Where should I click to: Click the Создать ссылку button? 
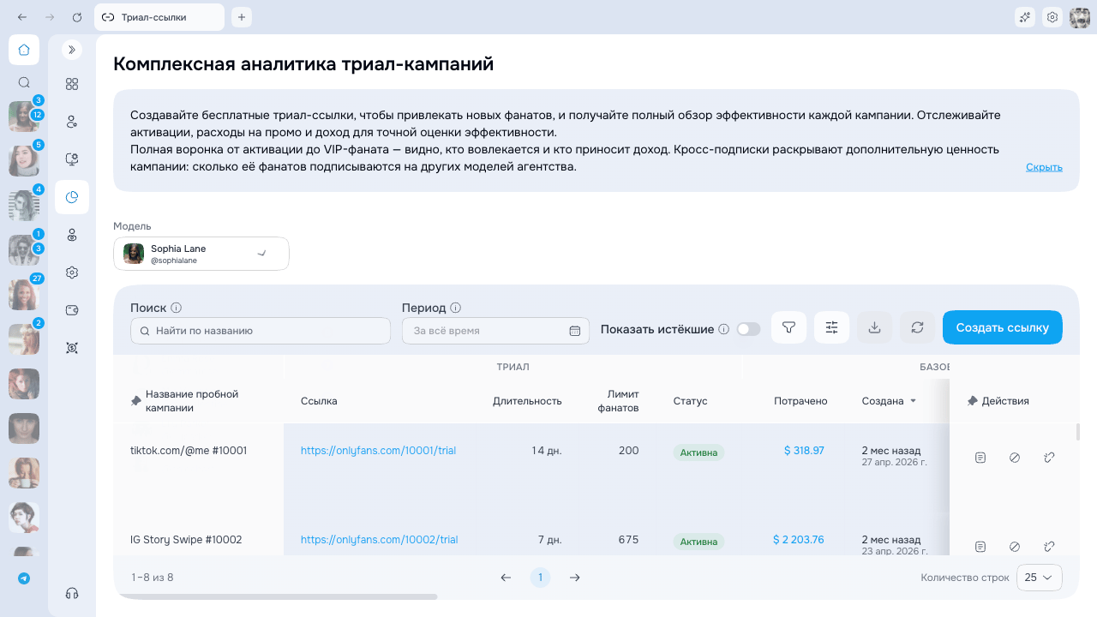point(1003,327)
